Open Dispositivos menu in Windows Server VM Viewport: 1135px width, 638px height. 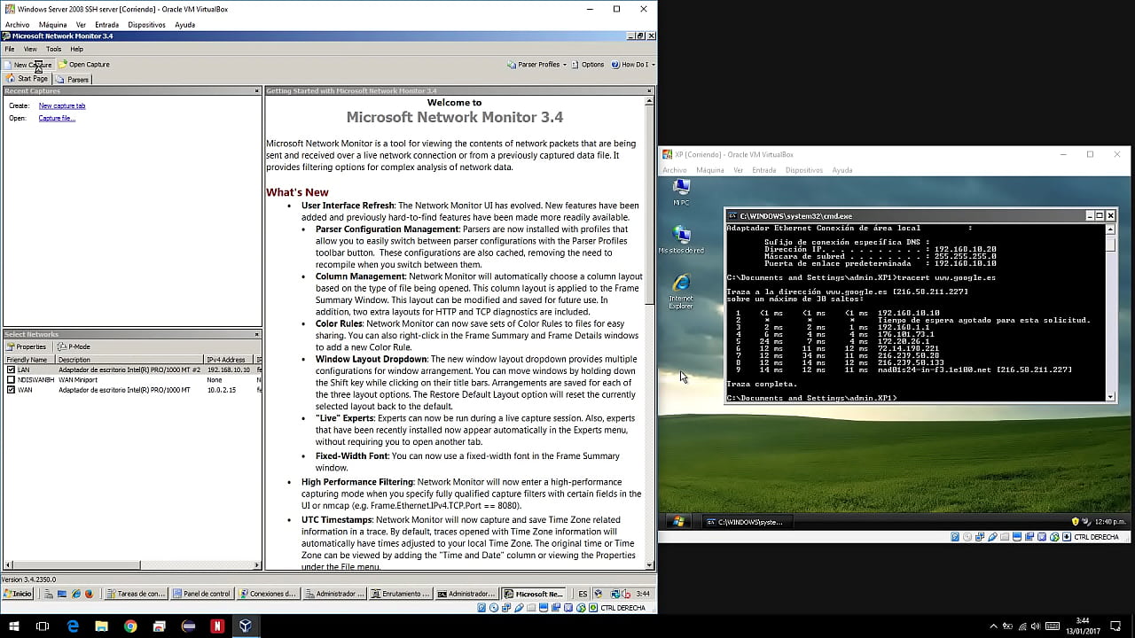coord(146,25)
